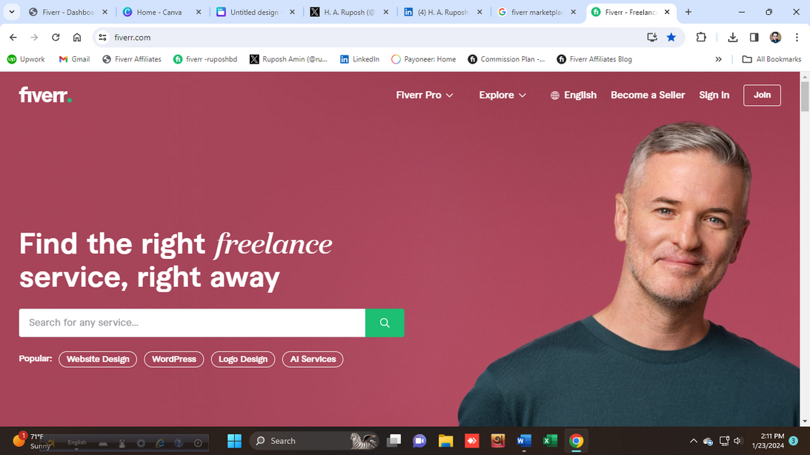Image resolution: width=810 pixels, height=455 pixels.
Task: Click the Join button
Action: pyautogui.click(x=762, y=95)
